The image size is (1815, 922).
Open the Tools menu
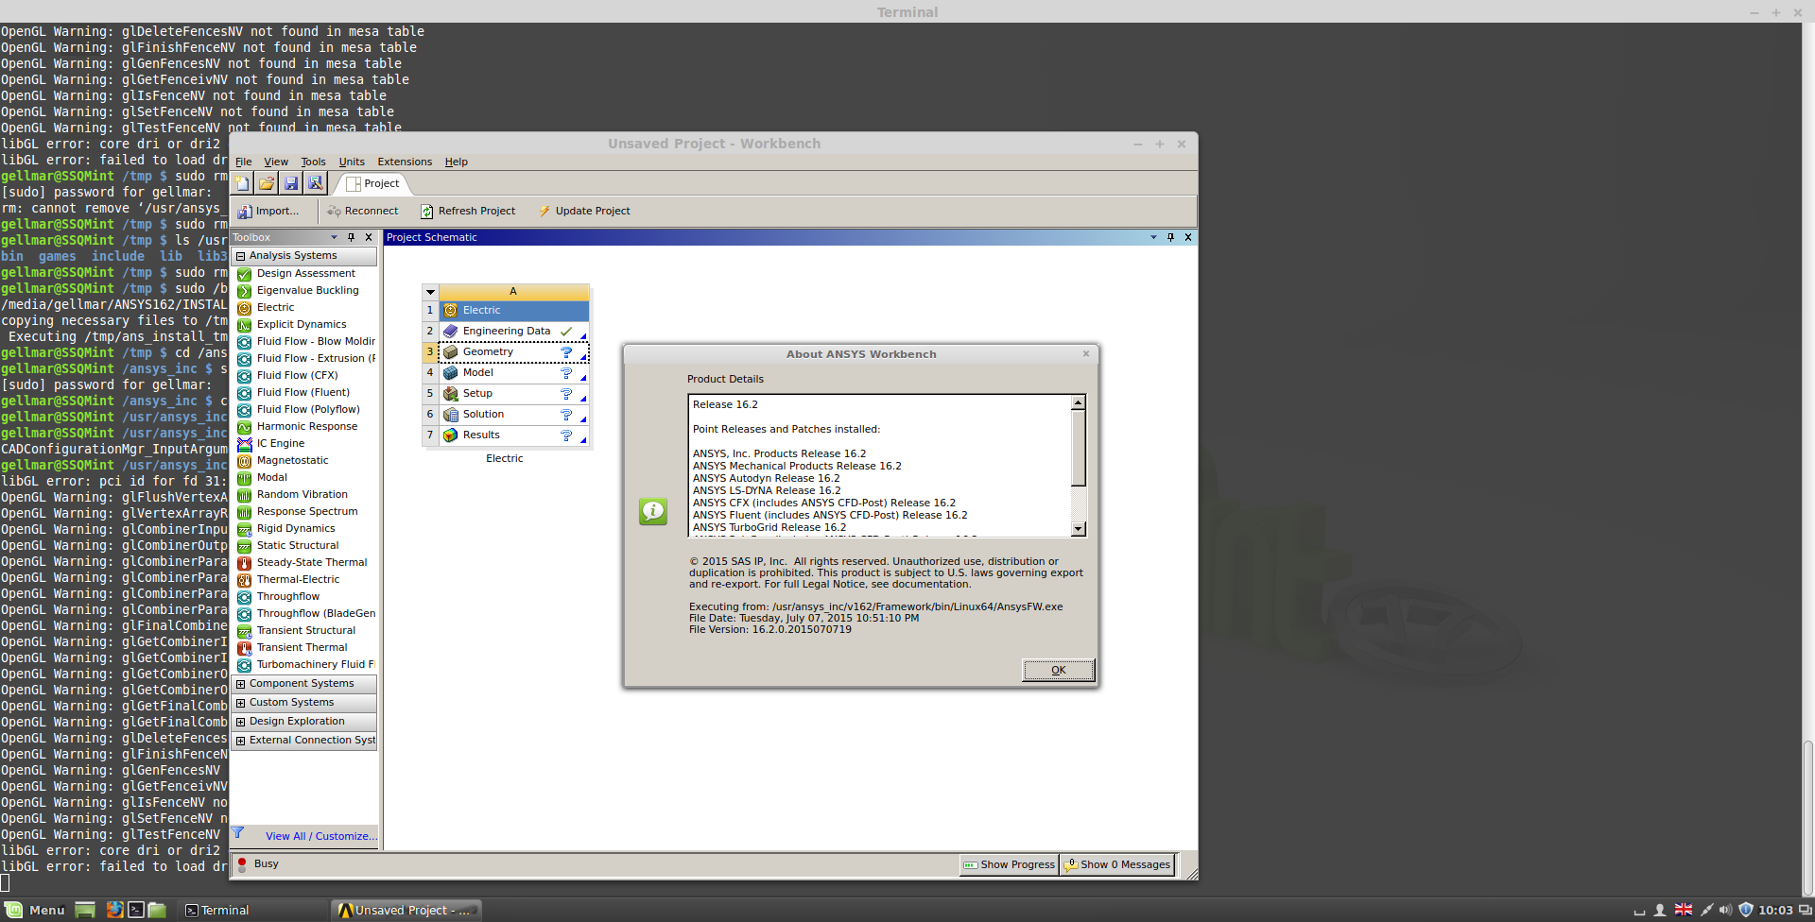(313, 162)
